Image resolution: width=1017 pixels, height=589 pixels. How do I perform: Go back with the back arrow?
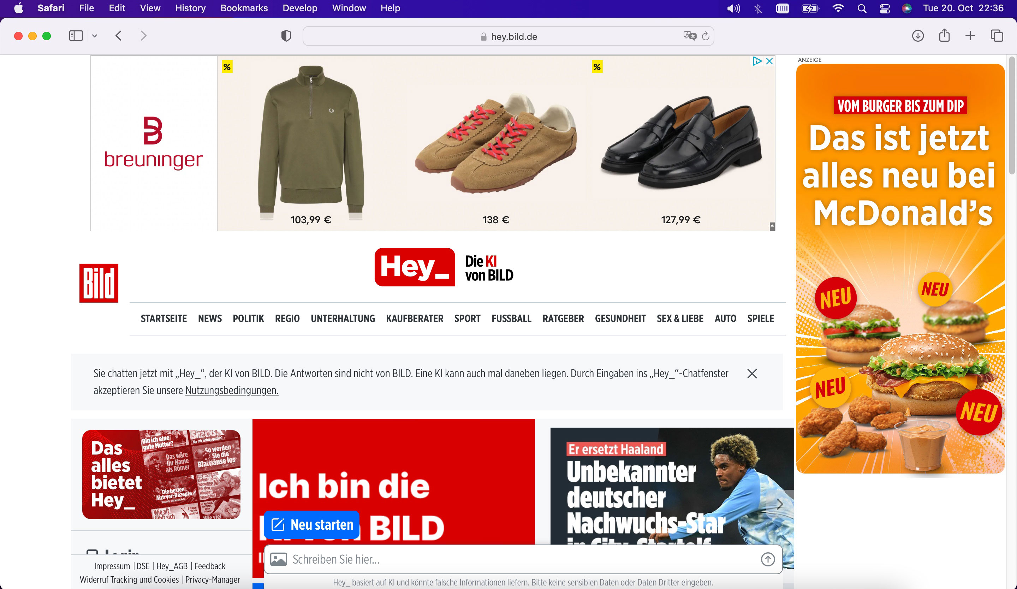118,36
